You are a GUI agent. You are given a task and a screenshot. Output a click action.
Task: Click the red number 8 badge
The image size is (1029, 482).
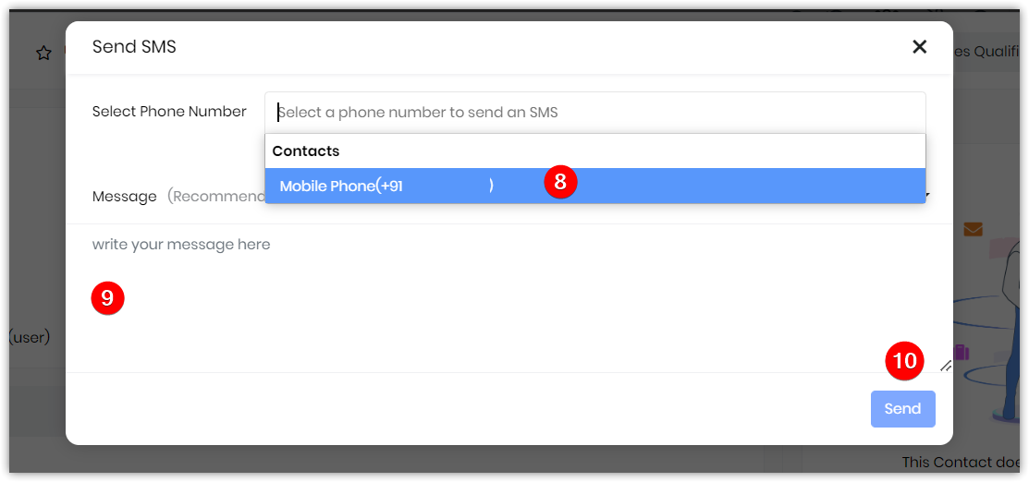click(x=560, y=182)
